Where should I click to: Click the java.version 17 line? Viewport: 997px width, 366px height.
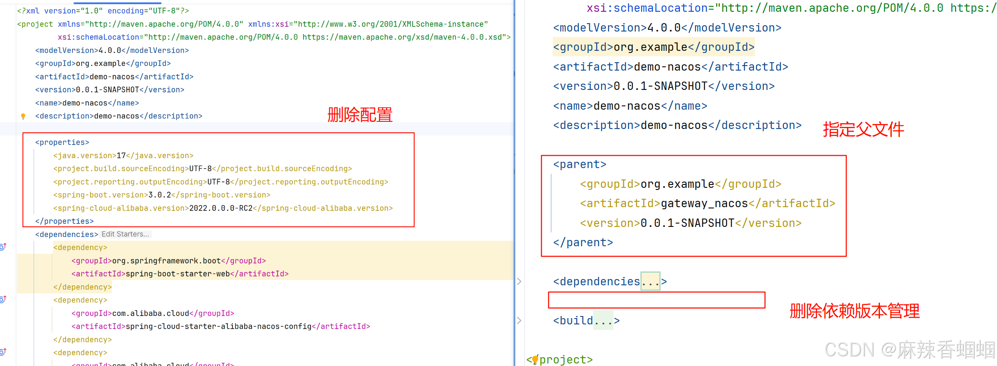[123, 155]
